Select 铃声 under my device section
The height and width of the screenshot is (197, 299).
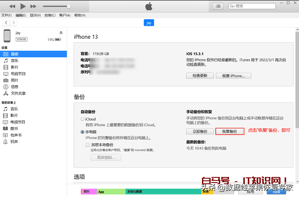click(15, 141)
